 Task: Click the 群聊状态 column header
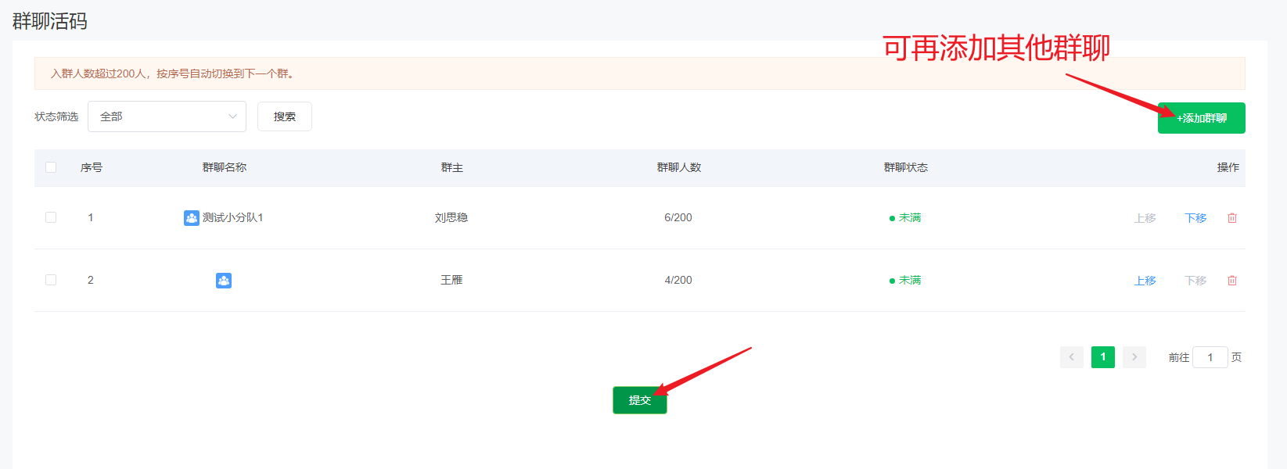(905, 167)
